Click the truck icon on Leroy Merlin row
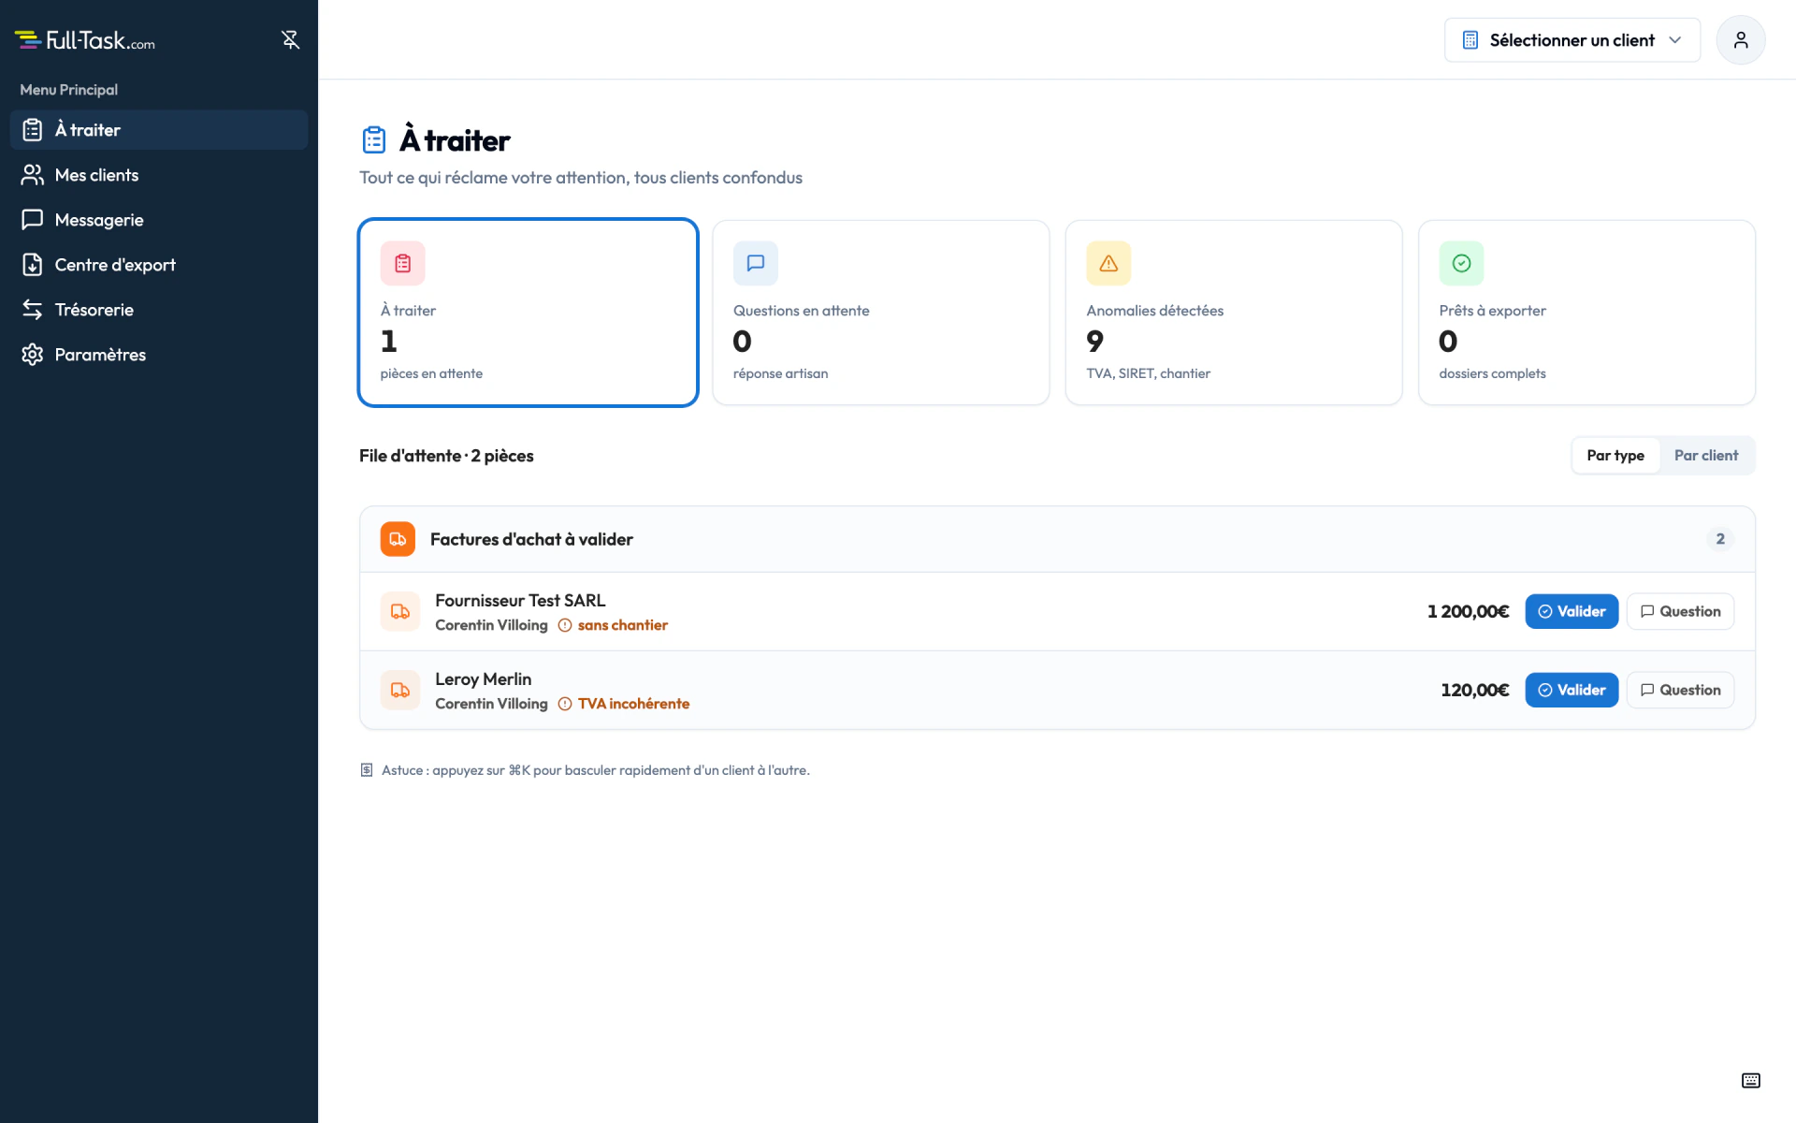Image resolution: width=1796 pixels, height=1123 pixels. click(400, 690)
